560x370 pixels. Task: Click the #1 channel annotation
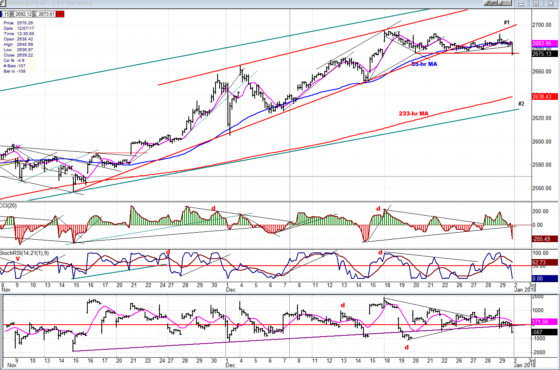pos(506,22)
